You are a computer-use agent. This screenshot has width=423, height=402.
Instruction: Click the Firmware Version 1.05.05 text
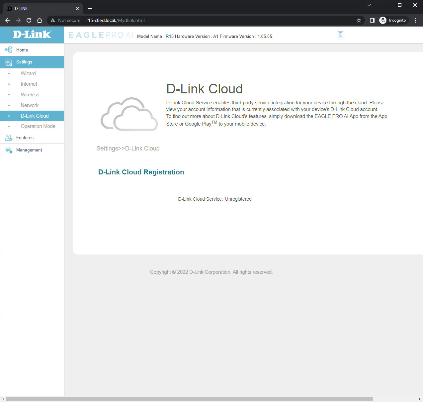coord(246,37)
